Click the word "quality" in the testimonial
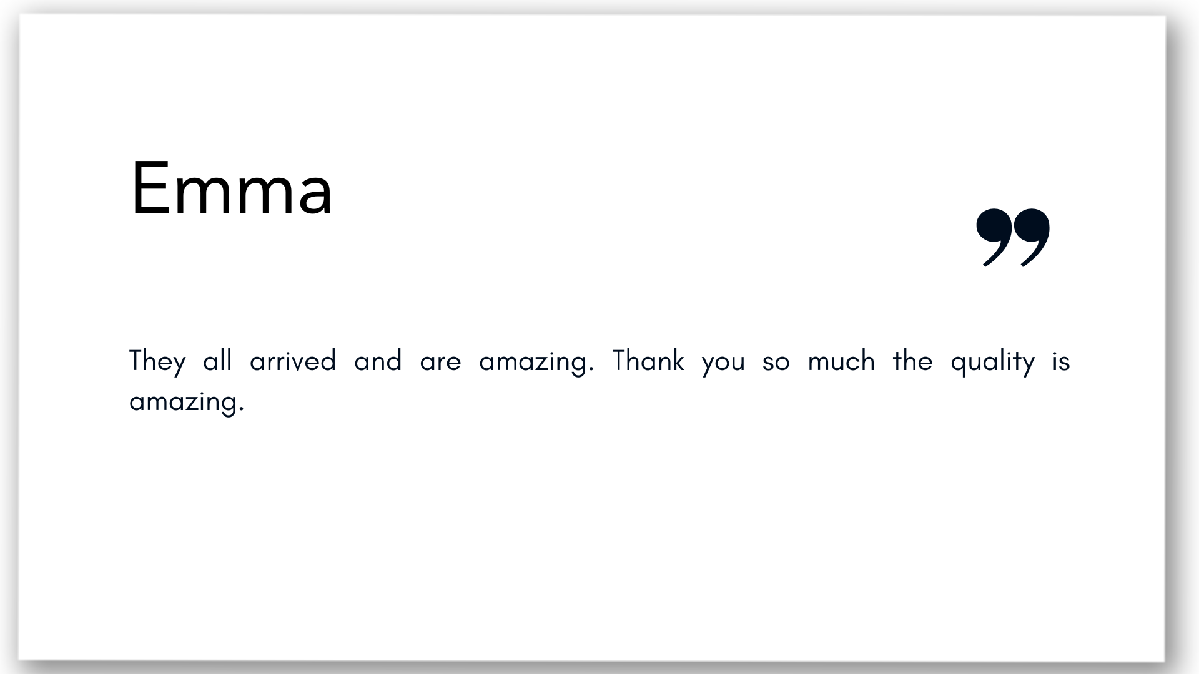1199x674 pixels. click(x=993, y=362)
